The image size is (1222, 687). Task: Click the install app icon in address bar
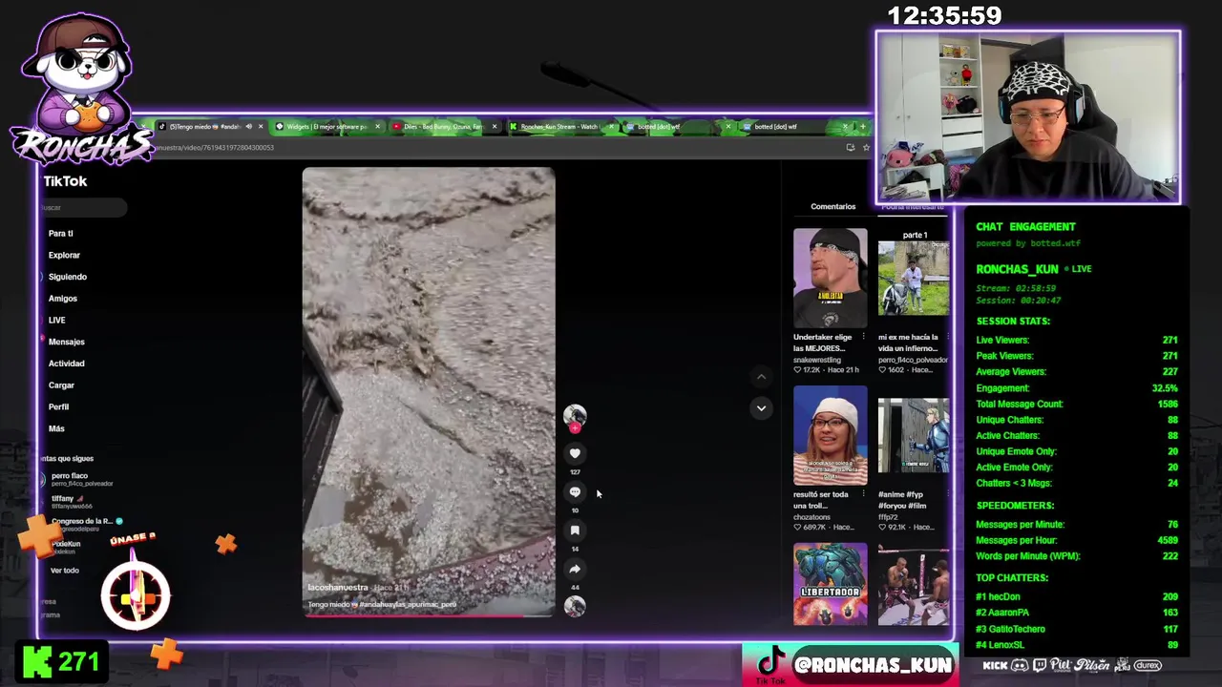click(851, 147)
